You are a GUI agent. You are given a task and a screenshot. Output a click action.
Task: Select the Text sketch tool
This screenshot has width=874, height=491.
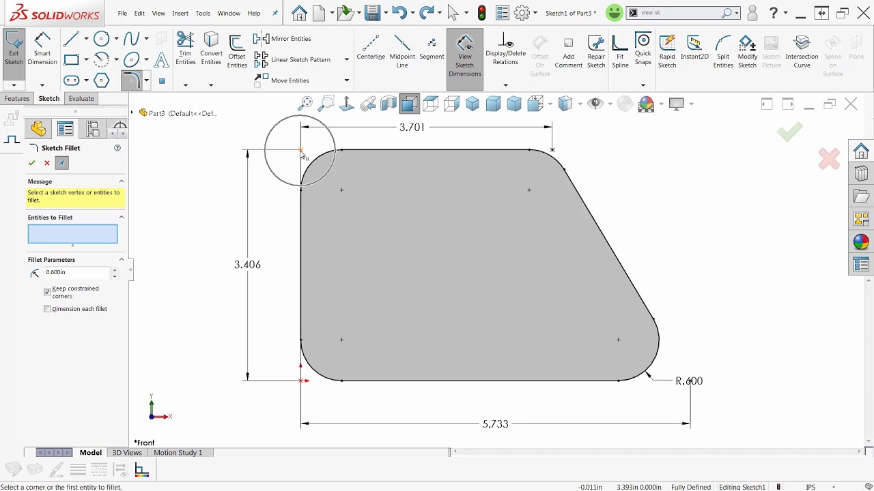(161, 59)
